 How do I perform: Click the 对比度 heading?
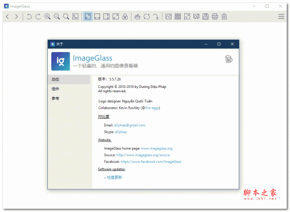(x=103, y=117)
